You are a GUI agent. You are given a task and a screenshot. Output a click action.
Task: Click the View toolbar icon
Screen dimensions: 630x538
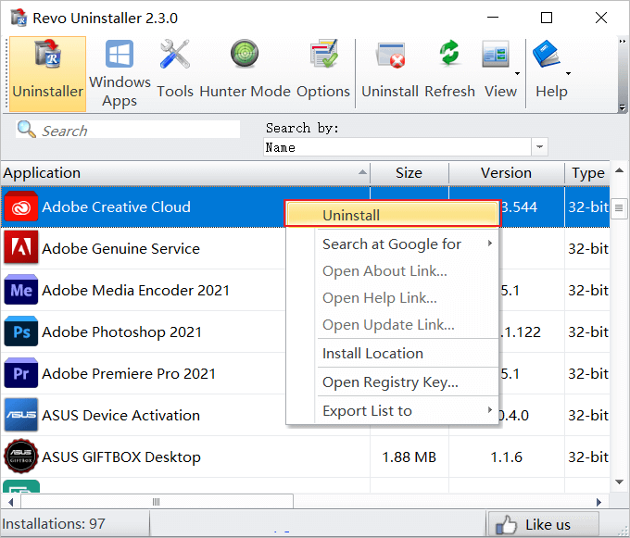click(498, 72)
